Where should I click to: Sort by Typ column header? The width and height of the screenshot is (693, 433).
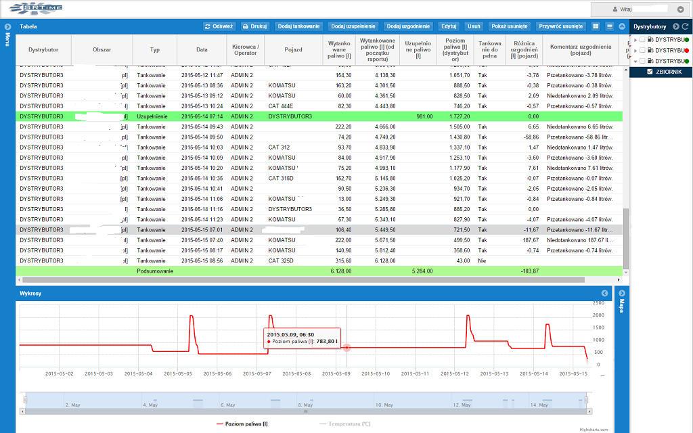coord(155,50)
